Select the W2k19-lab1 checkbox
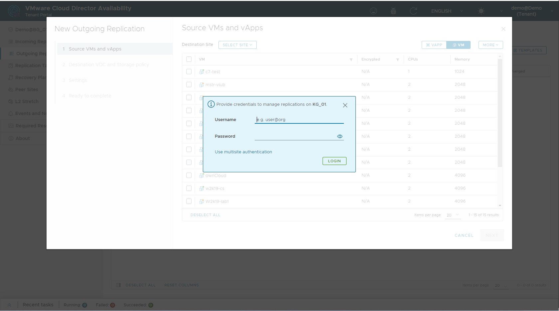This screenshot has height=311, width=559. (x=189, y=201)
